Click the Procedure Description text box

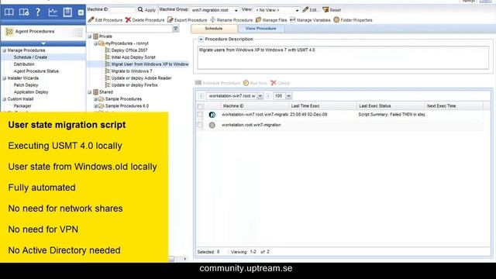coord(343,57)
